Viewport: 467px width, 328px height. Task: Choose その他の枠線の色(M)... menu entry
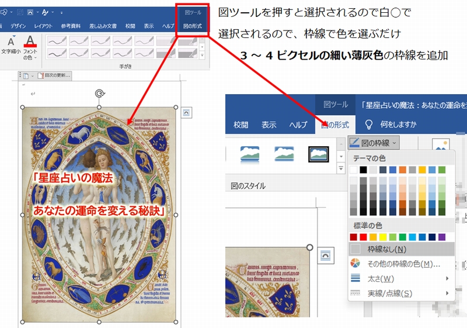(x=402, y=264)
